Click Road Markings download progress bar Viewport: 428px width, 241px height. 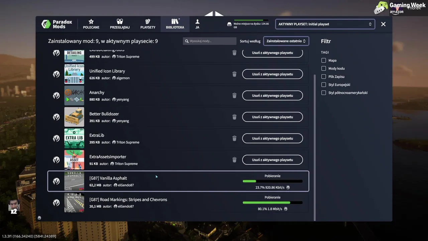273,203
